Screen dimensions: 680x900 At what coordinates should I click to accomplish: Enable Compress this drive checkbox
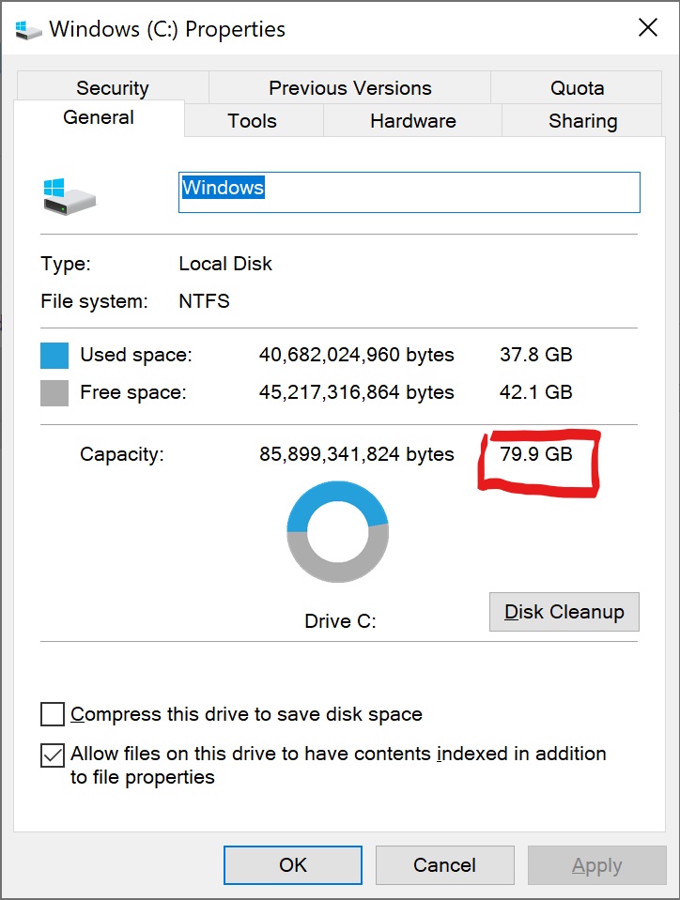click(53, 714)
